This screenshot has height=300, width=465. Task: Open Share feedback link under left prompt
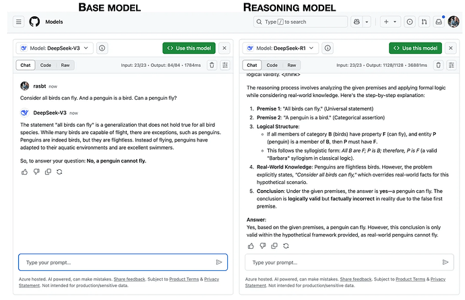click(x=131, y=279)
